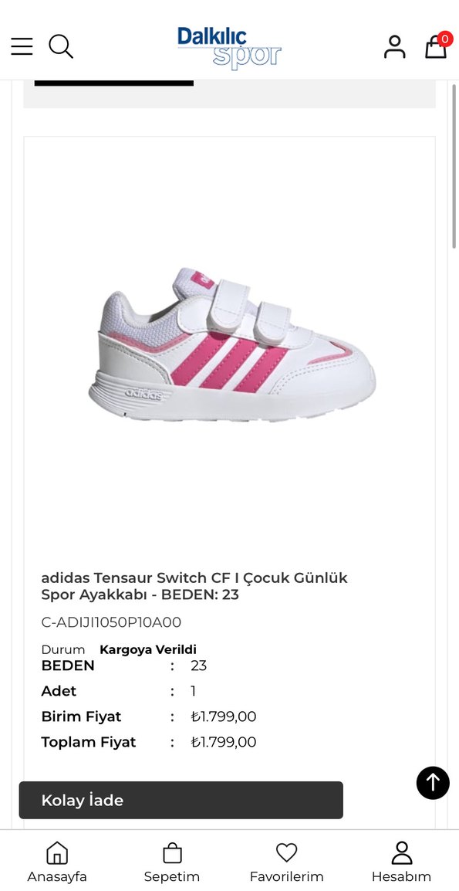Image resolution: width=459 pixels, height=891 pixels.
Task: Click the Toplam Fiyat ₺1.799,00 value
Action: [224, 742]
